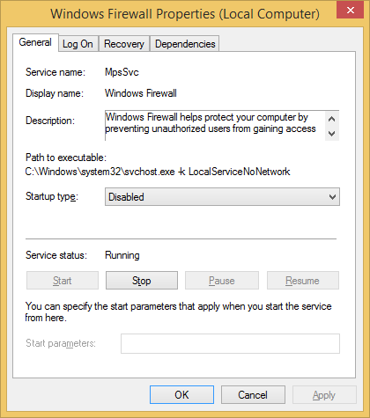Image resolution: width=370 pixels, height=418 pixels.
Task: Click the grayed-out Resume button
Action: click(x=303, y=281)
